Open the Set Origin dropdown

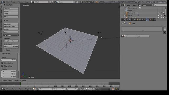[11, 35]
